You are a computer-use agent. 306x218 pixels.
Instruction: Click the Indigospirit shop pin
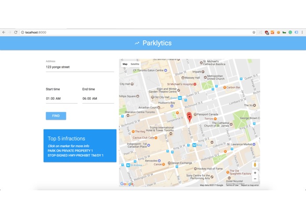pyautogui.click(x=149, y=145)
